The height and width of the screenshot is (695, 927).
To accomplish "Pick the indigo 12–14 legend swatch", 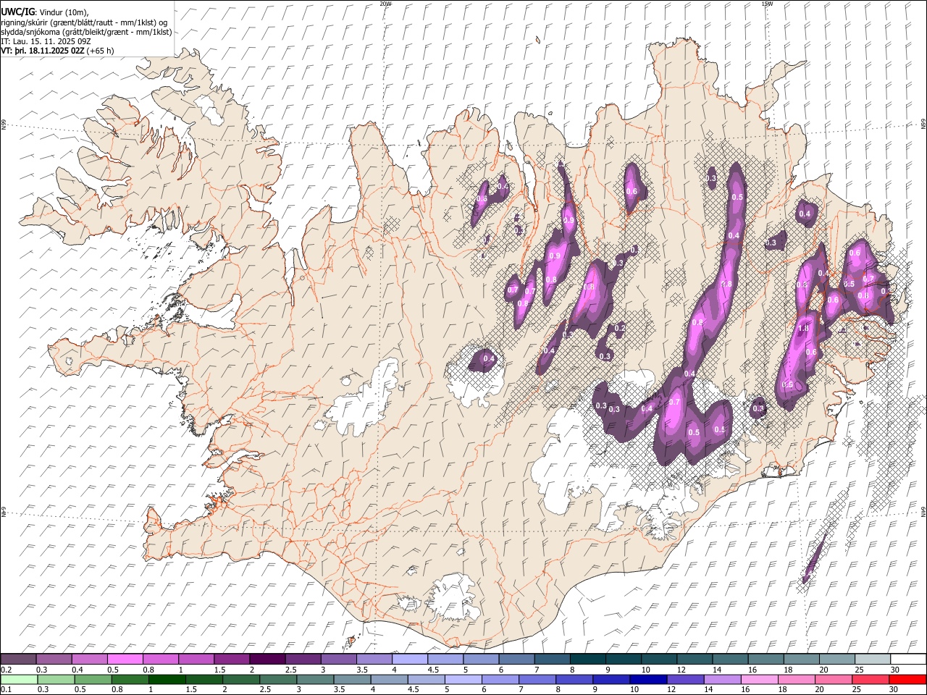I will 684,679.
